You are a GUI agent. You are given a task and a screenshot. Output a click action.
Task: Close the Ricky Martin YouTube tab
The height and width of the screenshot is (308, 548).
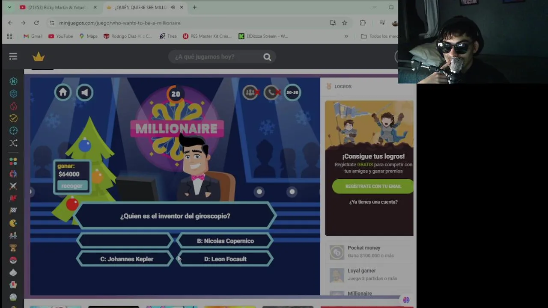pyautogui.click(x=95, y=7)
